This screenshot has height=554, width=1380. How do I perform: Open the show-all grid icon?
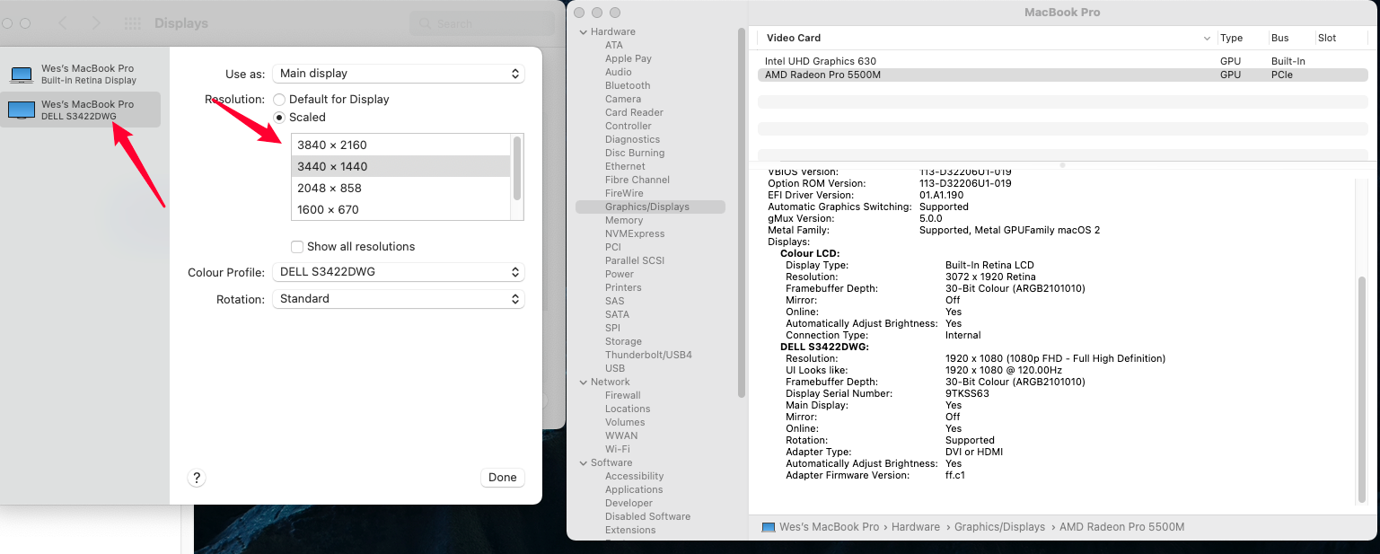(x=132, y=23)
